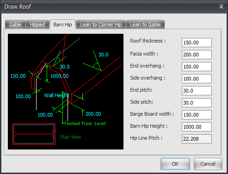Click the 150.00 dimension in diagram
This screenshot has width=228, height=174.
click(x=18, y=76)
